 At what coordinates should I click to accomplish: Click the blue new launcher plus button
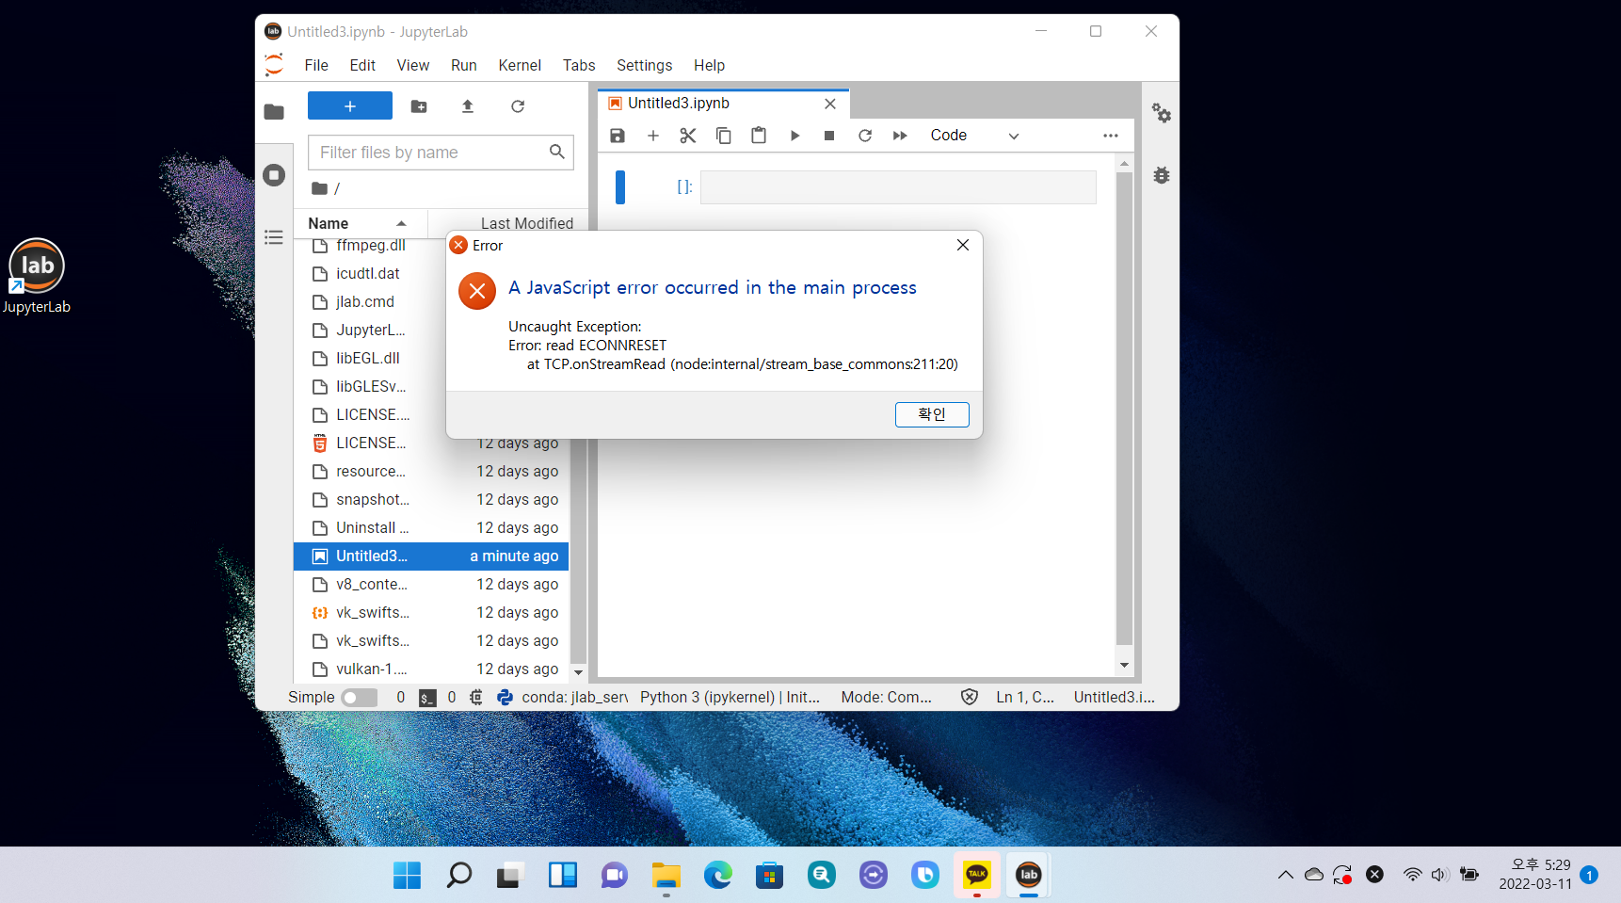(x=350, y=106)
